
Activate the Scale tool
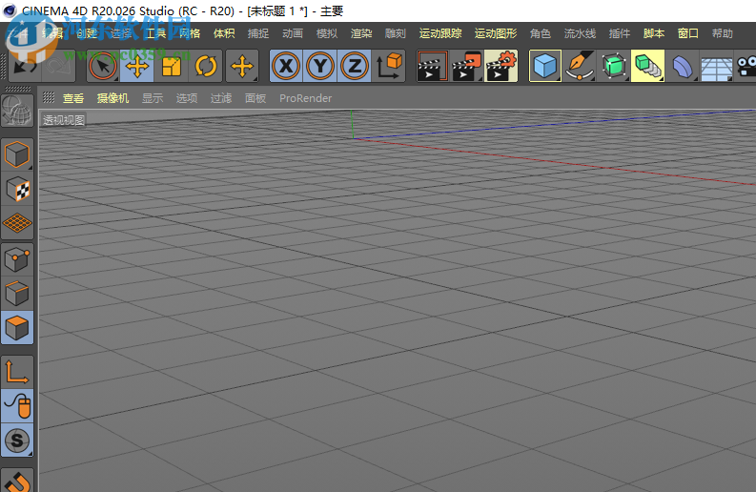pyautogui.click(x=172, y=66)
